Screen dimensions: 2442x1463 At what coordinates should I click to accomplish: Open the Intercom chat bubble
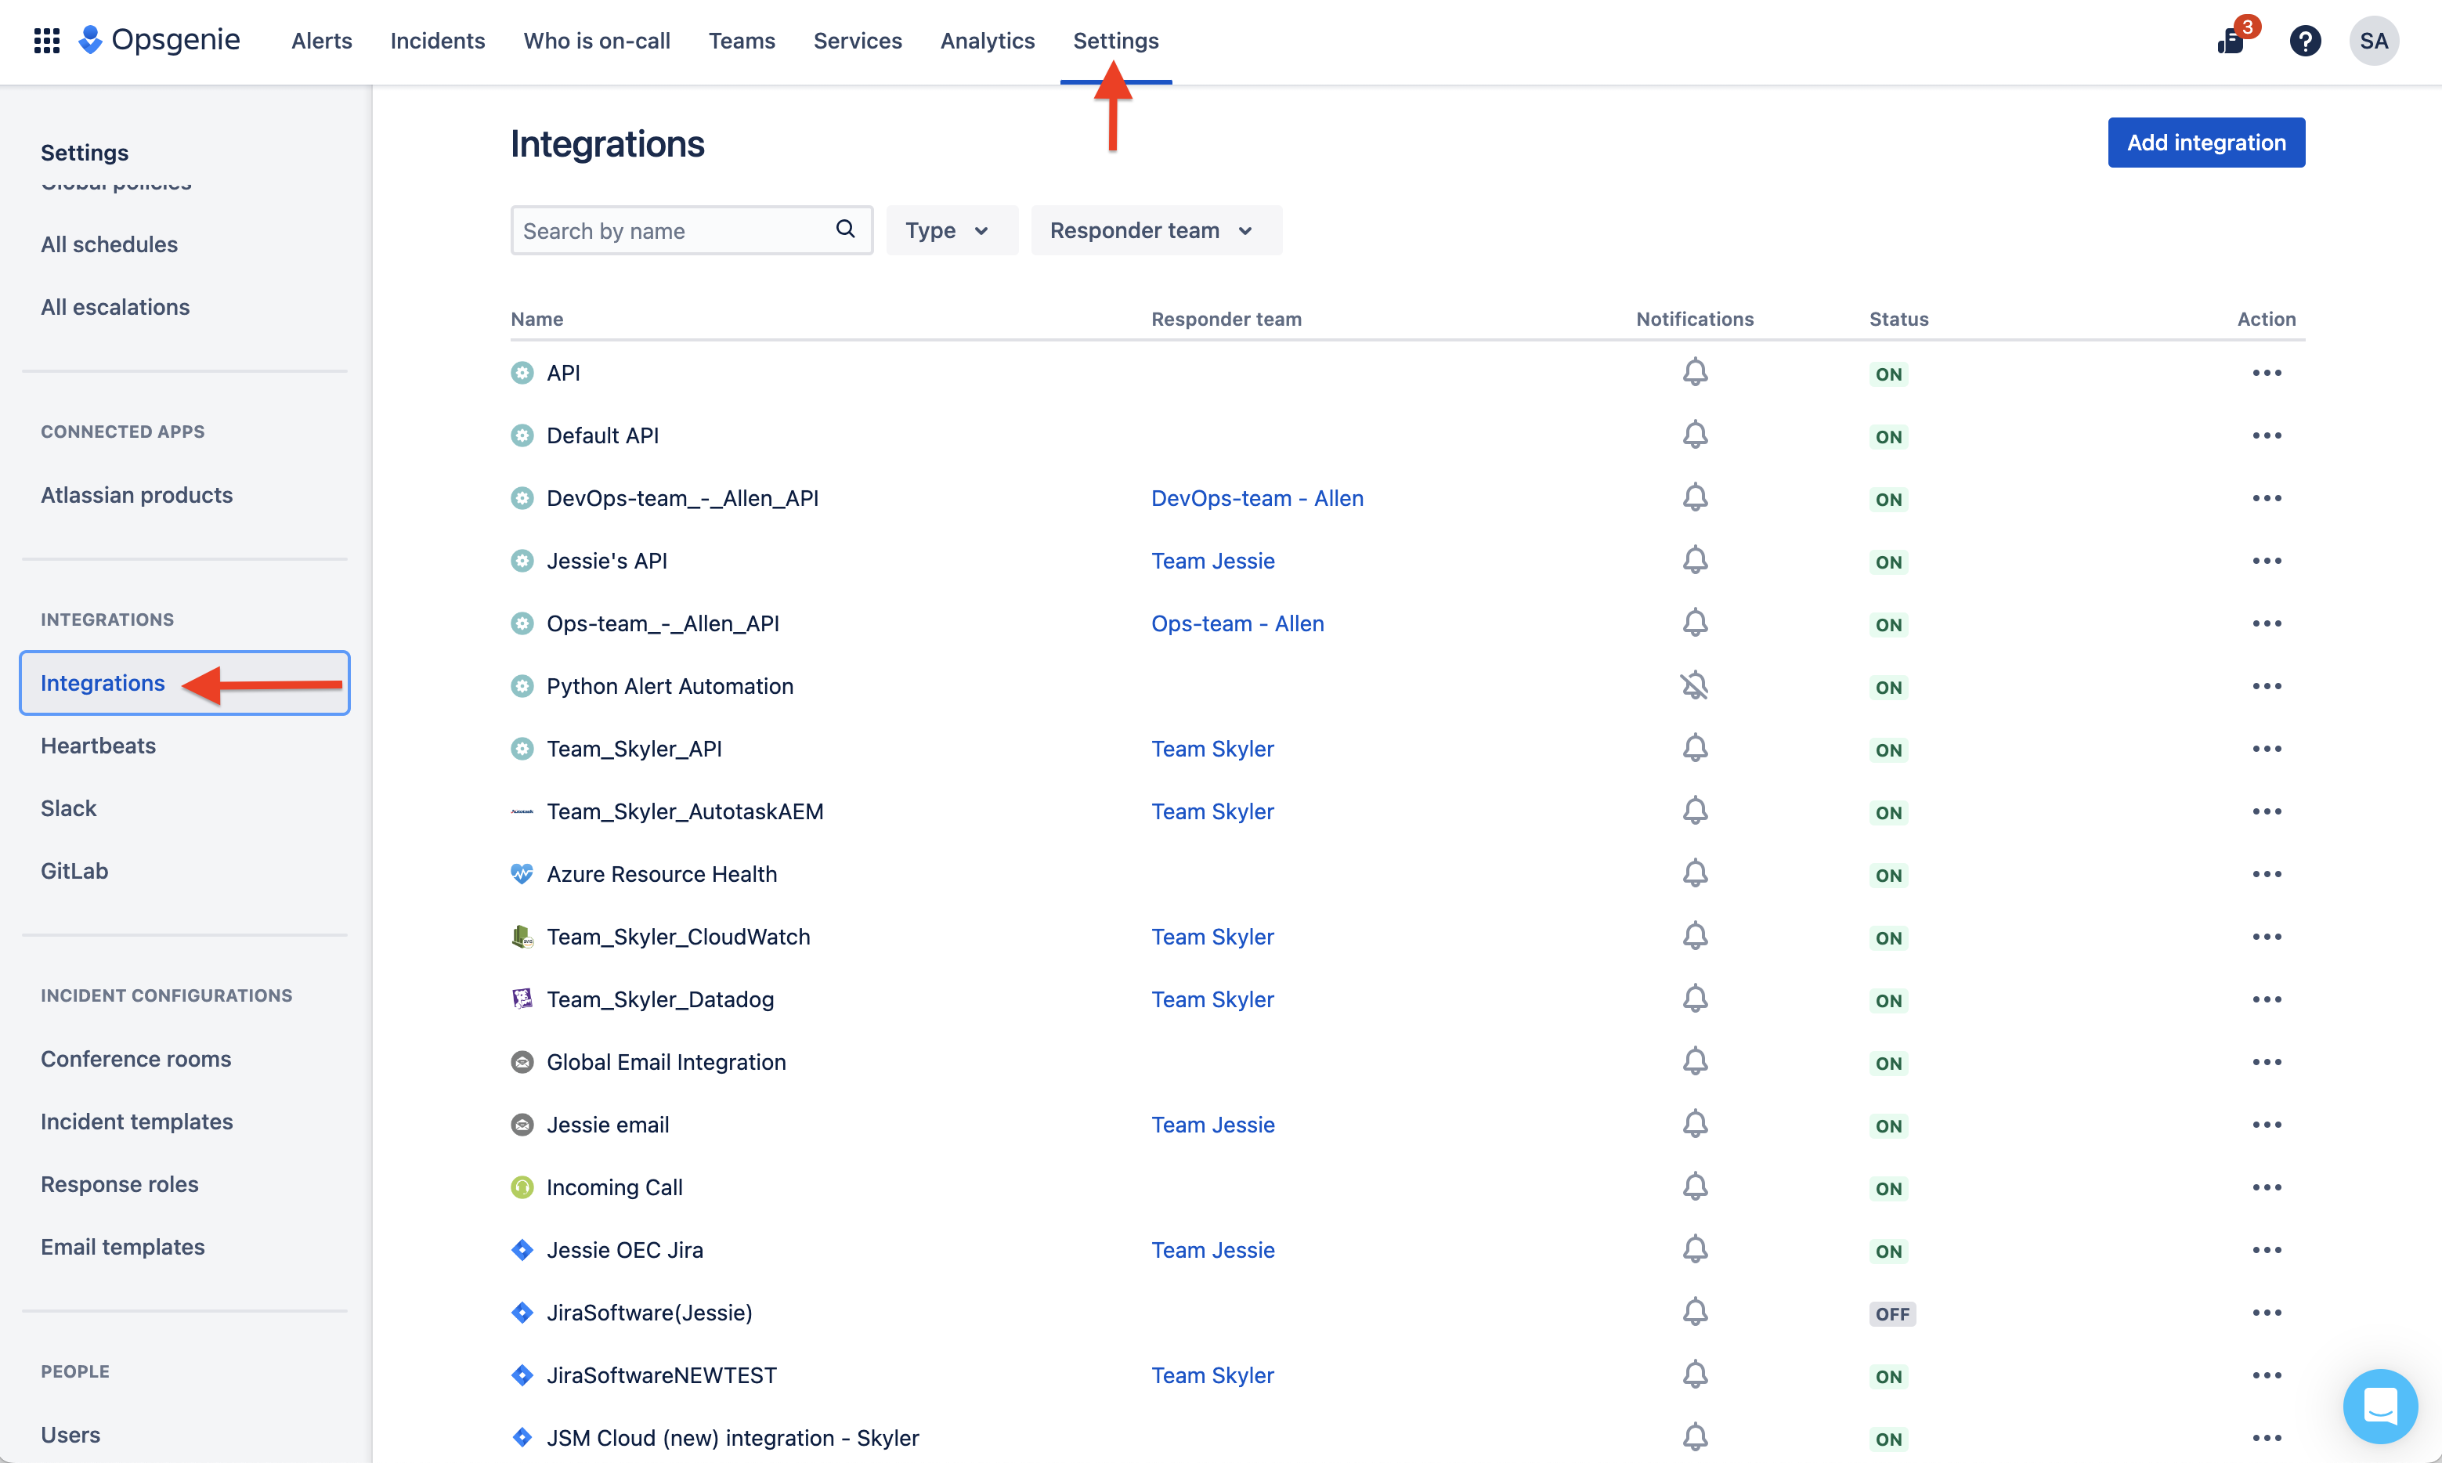click(x=2381, y=1407)
